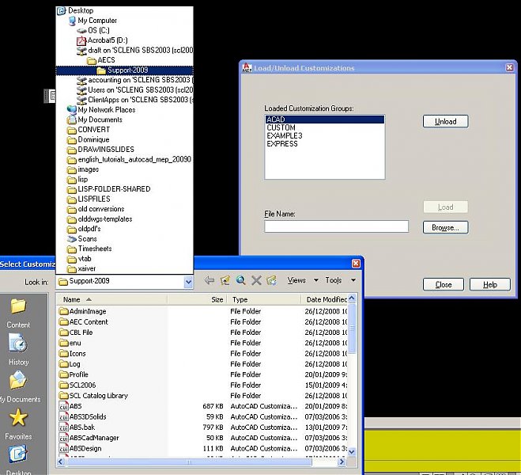Image resolution: width=521 pixels, height=475 pixels.
Task: Select the ABS3DSolids customization file
Action: coord(83,416)
